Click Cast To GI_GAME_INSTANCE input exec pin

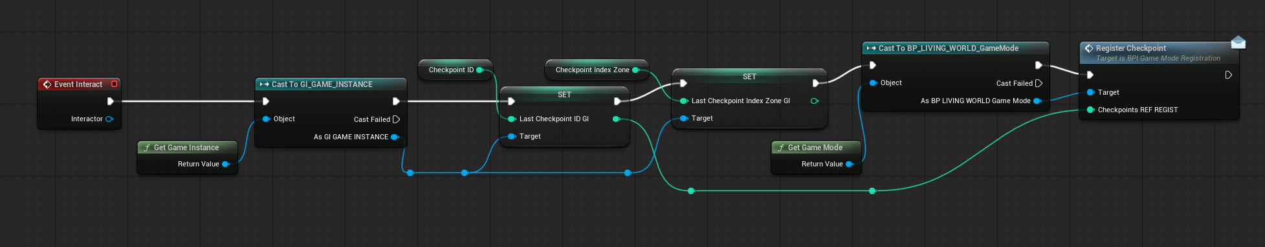point(266,101)
